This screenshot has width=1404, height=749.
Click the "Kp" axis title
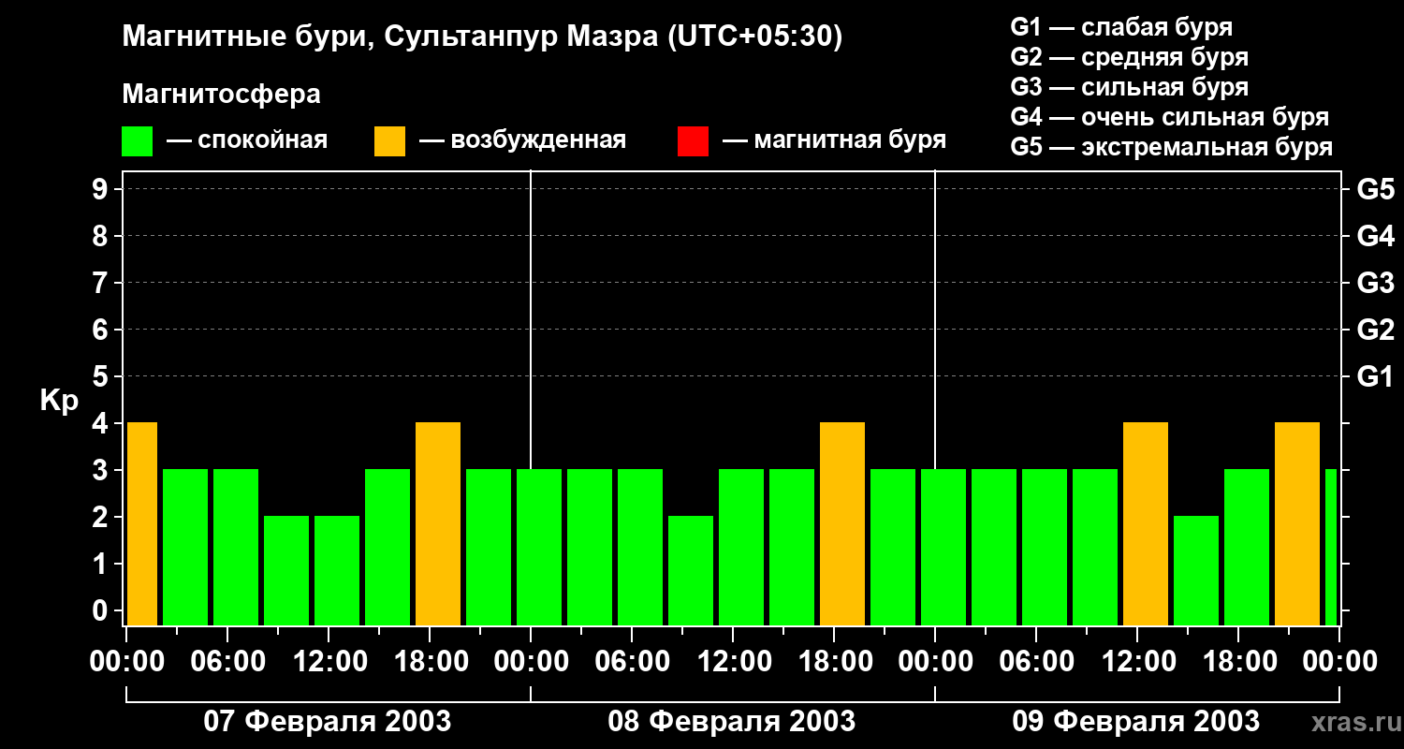click(60, 401)
